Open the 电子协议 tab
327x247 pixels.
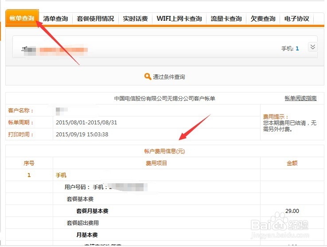tap(296, 19)
